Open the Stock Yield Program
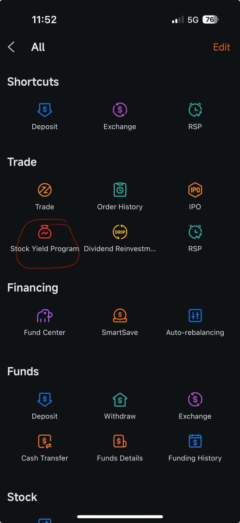Image resolution: width=240 pixels, height=523 pixels. tap(45, 232)
